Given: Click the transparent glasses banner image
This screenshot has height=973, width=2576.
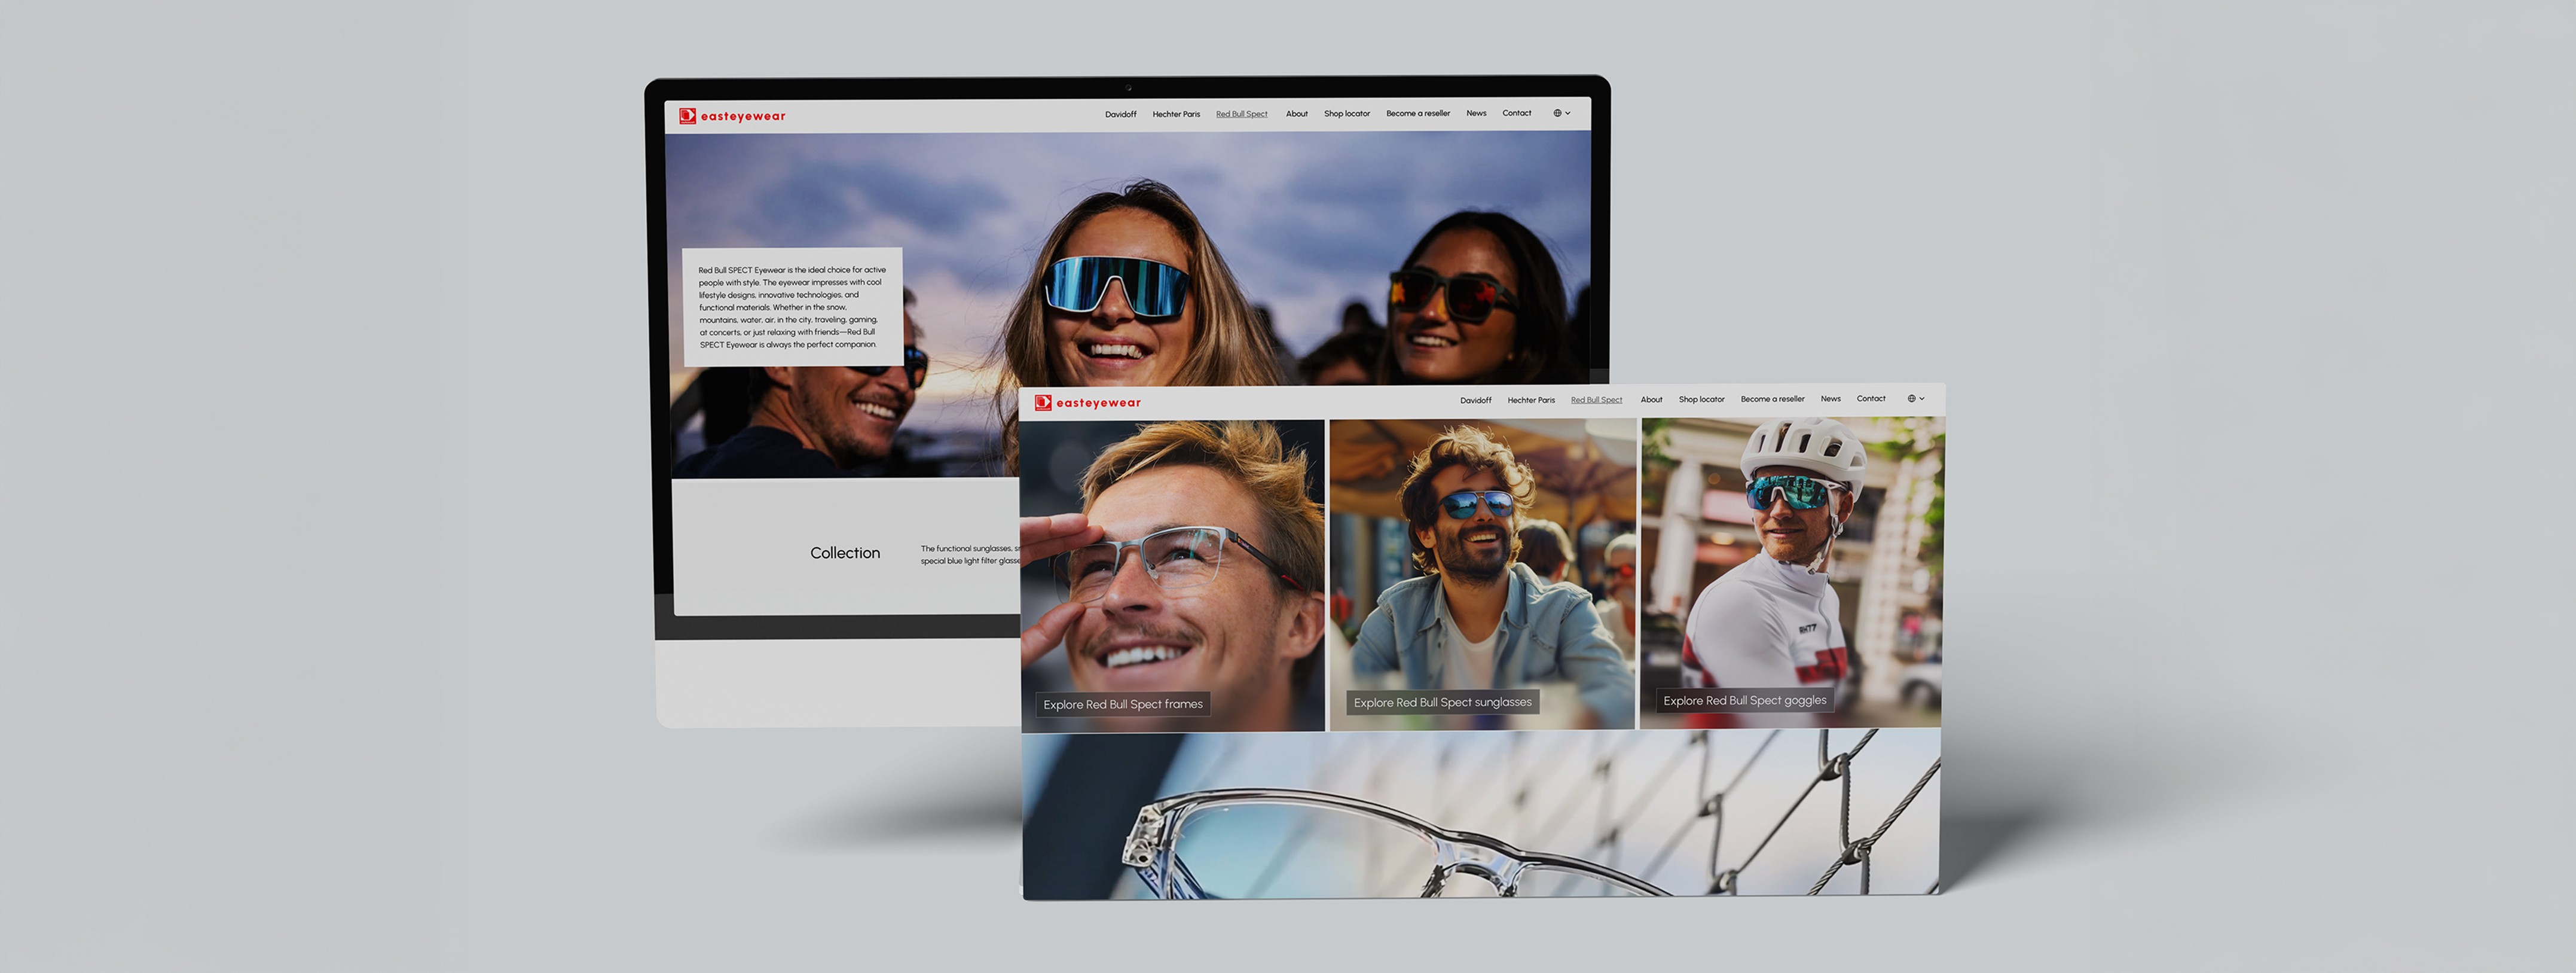Looking at the screenshot, I should click(x=1480, y=815).
